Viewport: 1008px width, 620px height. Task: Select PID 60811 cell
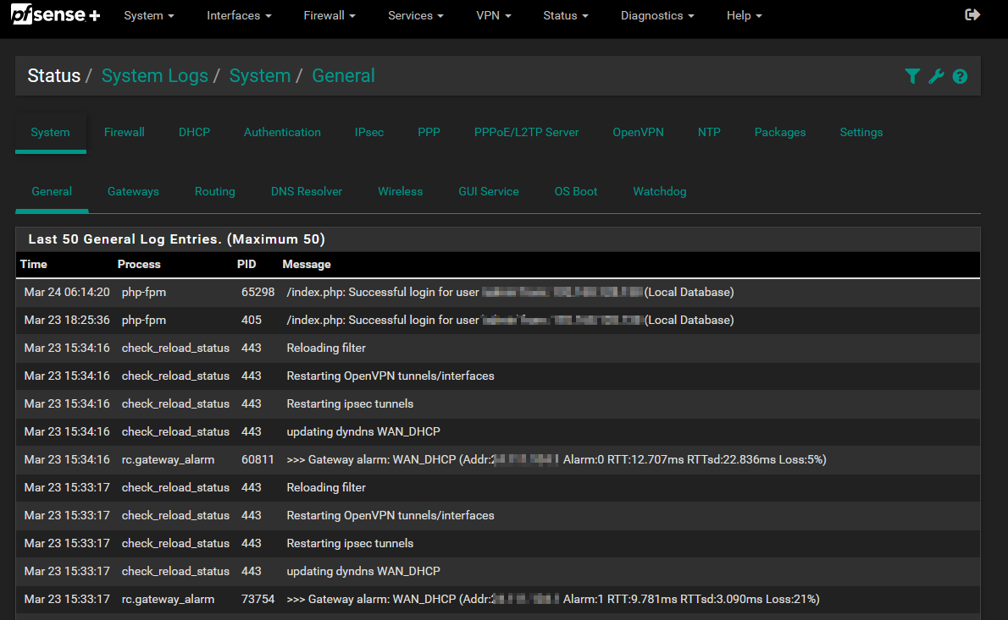[x=258, y=459]
